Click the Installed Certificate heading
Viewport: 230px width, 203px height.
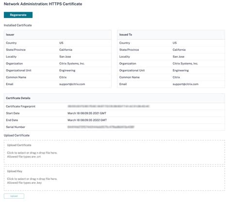[x=18, y=25]
